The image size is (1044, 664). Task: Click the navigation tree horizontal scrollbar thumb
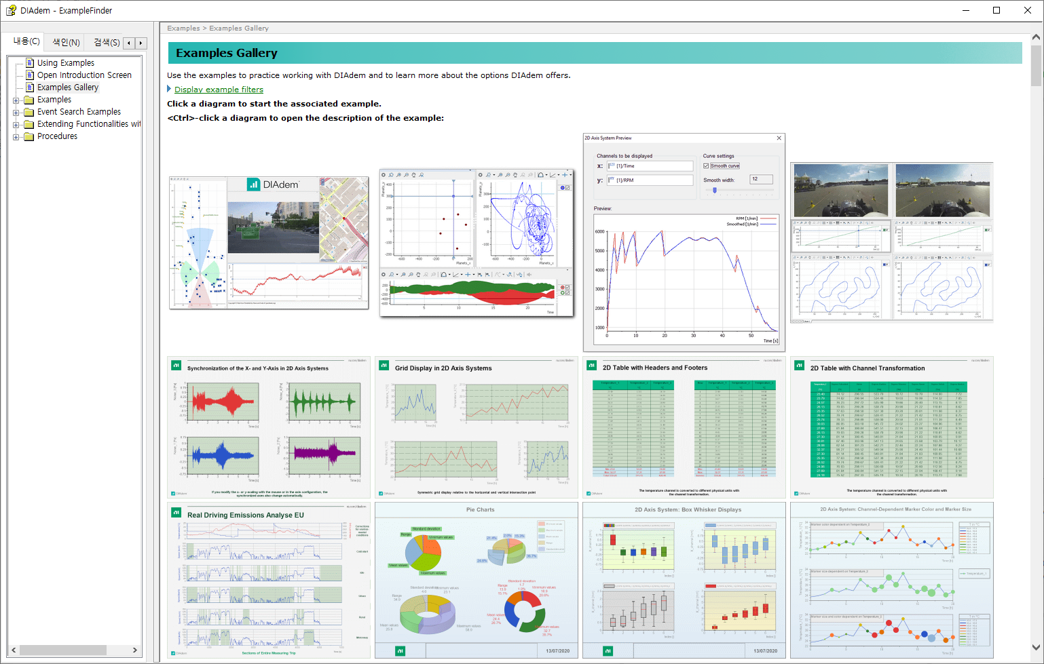pyautogui.click(x=63, y=650)
